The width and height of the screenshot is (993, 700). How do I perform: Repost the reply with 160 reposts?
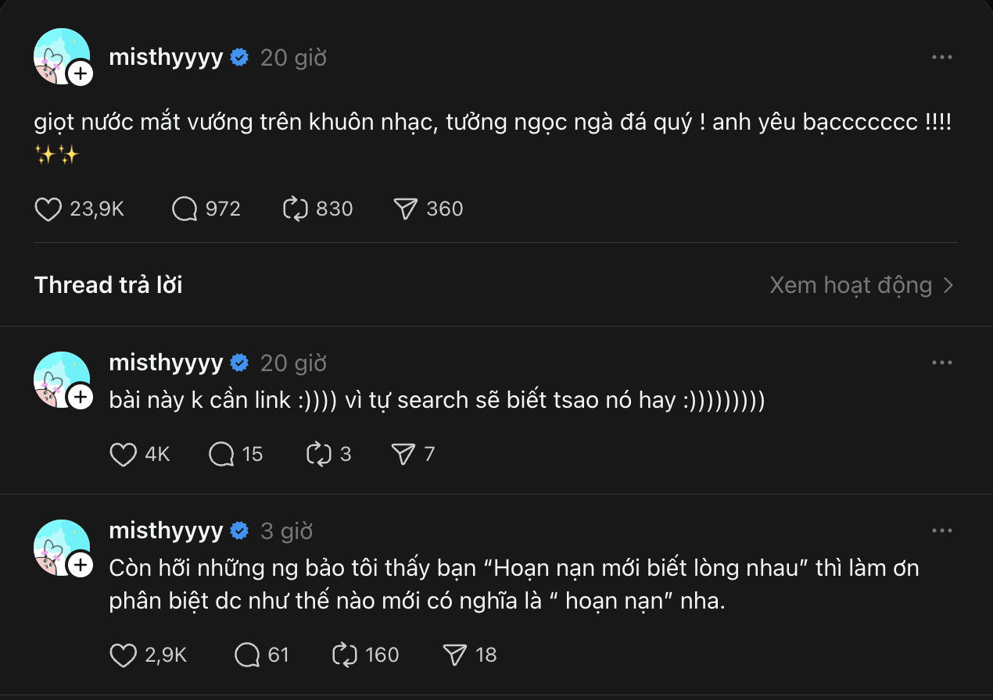(x=345, y=655)
